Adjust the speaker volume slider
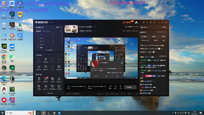 tap(97, 86)
